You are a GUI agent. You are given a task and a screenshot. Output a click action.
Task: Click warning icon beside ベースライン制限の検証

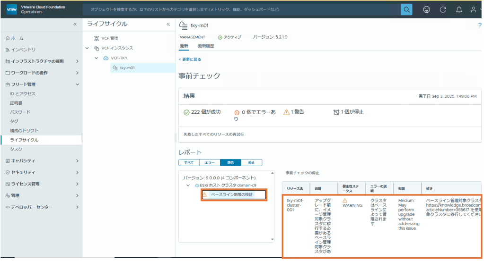[x=204, y=194]
